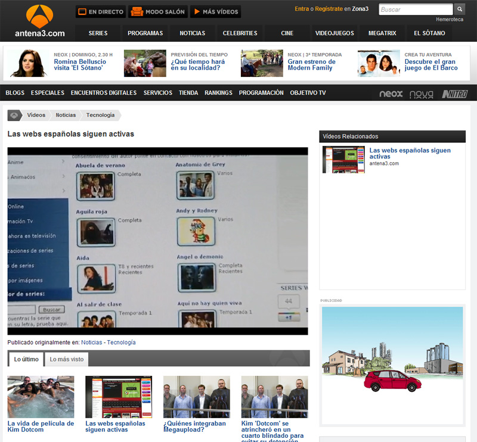Go to Tienda section

(x=188, y=93)
